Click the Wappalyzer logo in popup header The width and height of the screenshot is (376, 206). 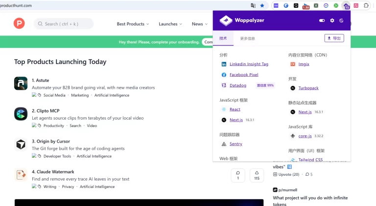tap(242, 21)
